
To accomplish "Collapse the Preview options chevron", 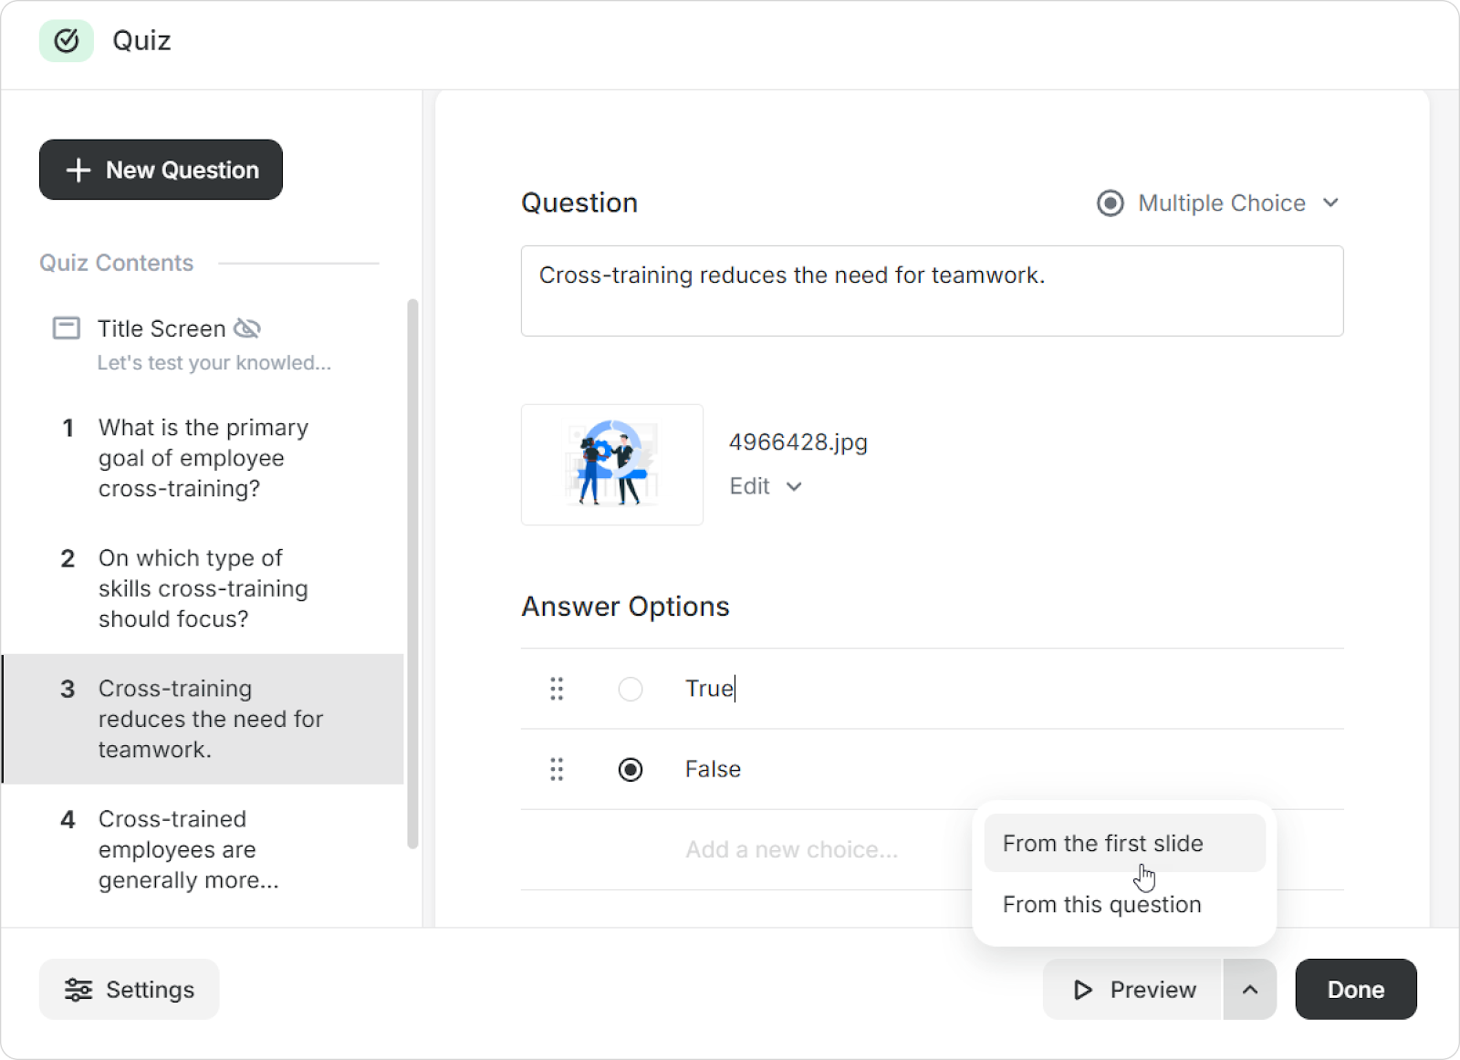I will (1250, 990).
